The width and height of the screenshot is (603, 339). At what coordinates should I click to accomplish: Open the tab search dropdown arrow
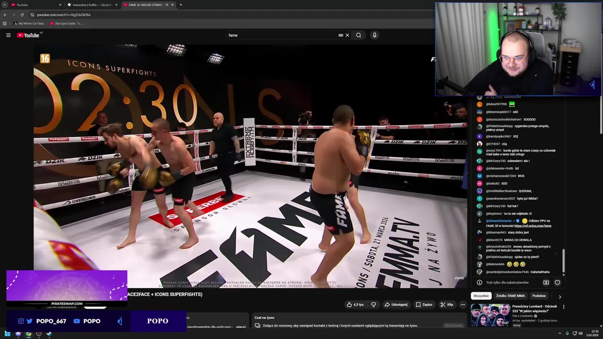tap(4, 5)
